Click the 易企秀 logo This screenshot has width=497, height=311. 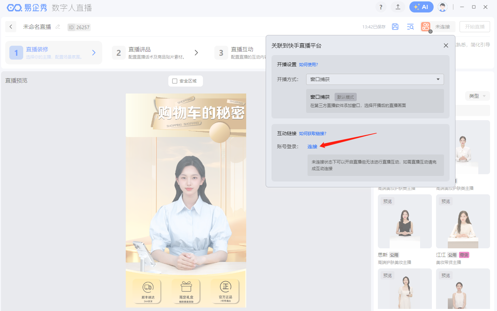[27, 7]
